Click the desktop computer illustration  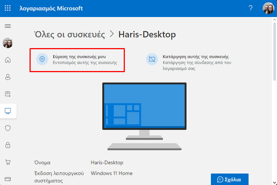click(144, 116)
